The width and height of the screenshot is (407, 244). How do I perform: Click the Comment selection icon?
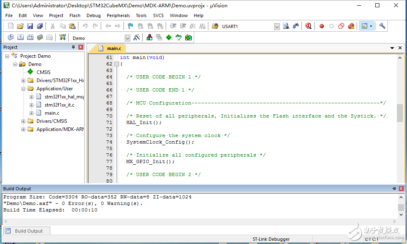[193, 26]
